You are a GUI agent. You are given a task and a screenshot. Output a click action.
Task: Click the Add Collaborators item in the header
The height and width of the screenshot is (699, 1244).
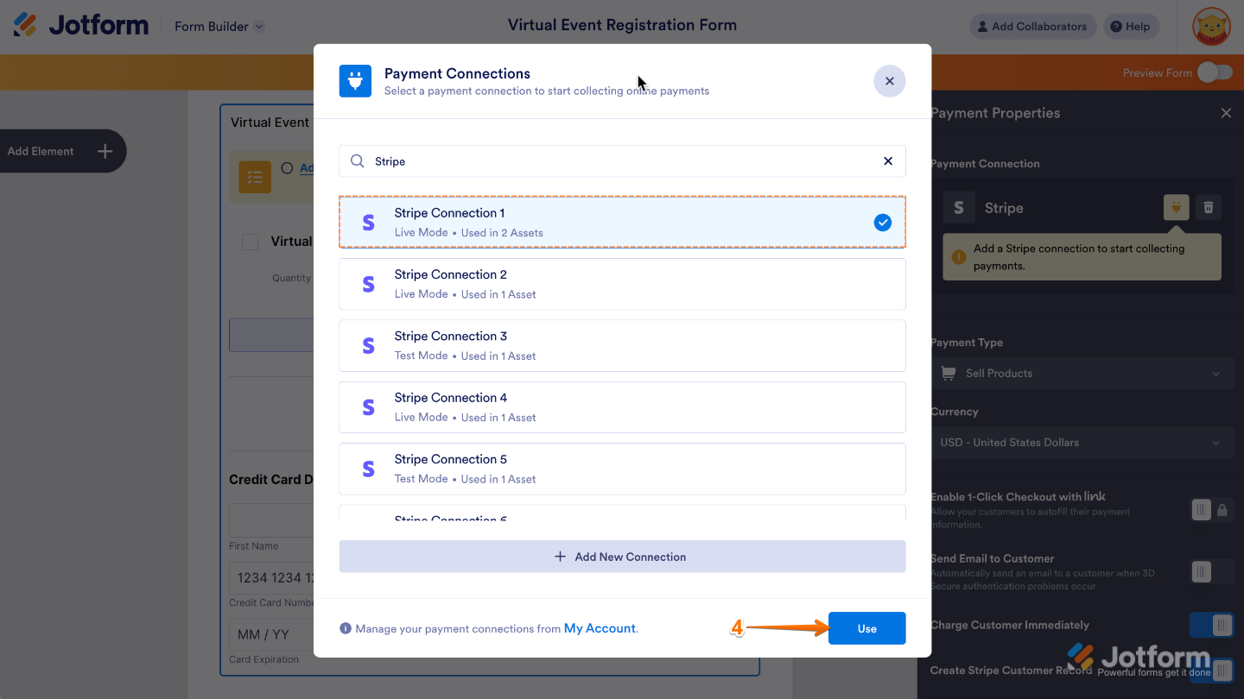coord(1032,26)
